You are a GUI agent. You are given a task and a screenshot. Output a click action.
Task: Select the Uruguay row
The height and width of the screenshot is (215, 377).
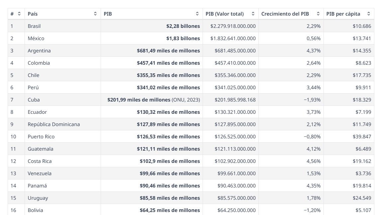191,198
